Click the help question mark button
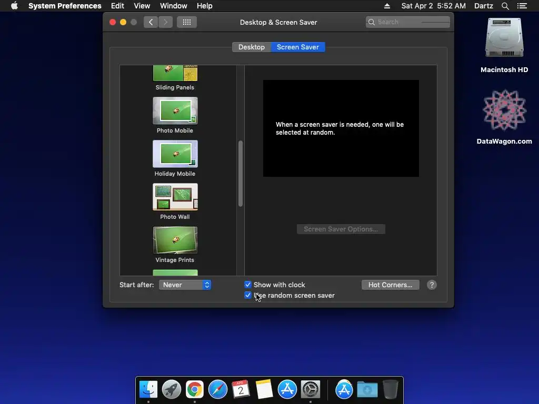Viewport: 539px width, 404px height. [x=432, y=285]
